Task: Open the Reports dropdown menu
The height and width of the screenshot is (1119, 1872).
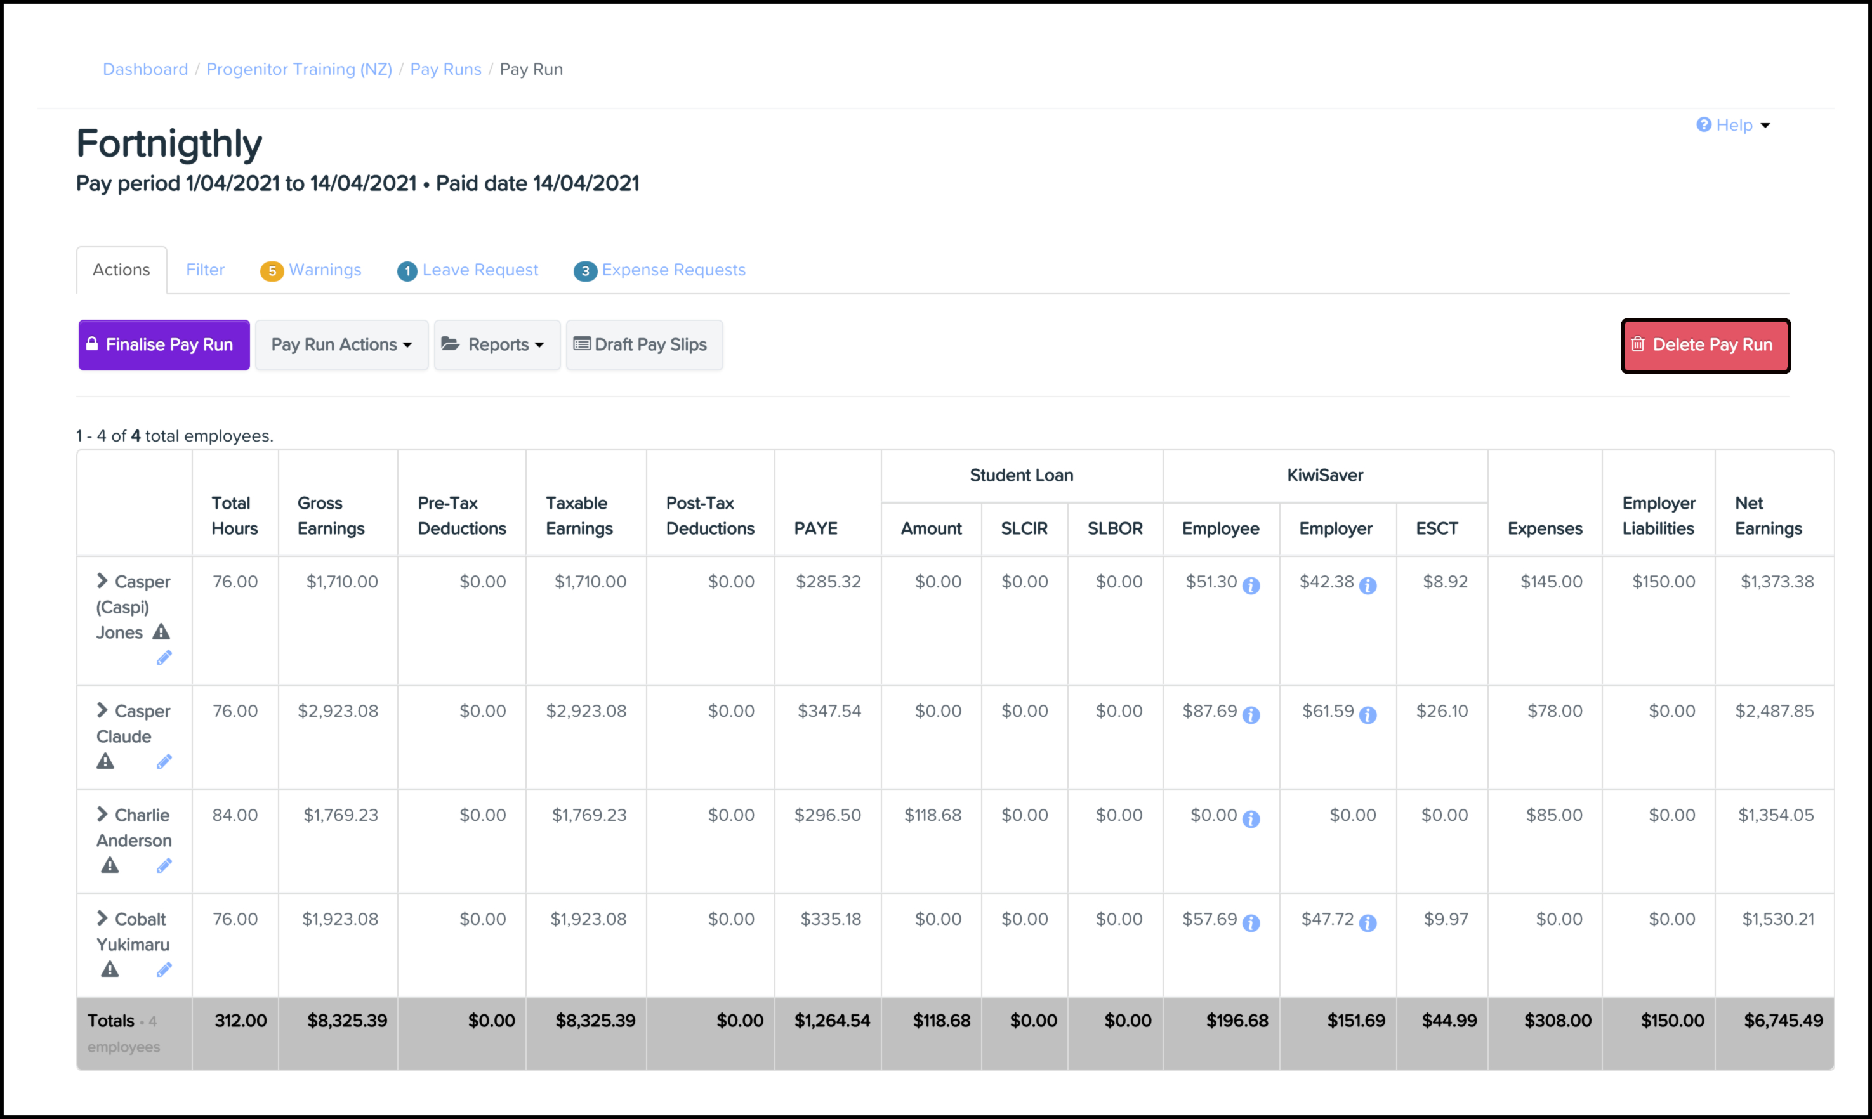Action: point(496,344)
